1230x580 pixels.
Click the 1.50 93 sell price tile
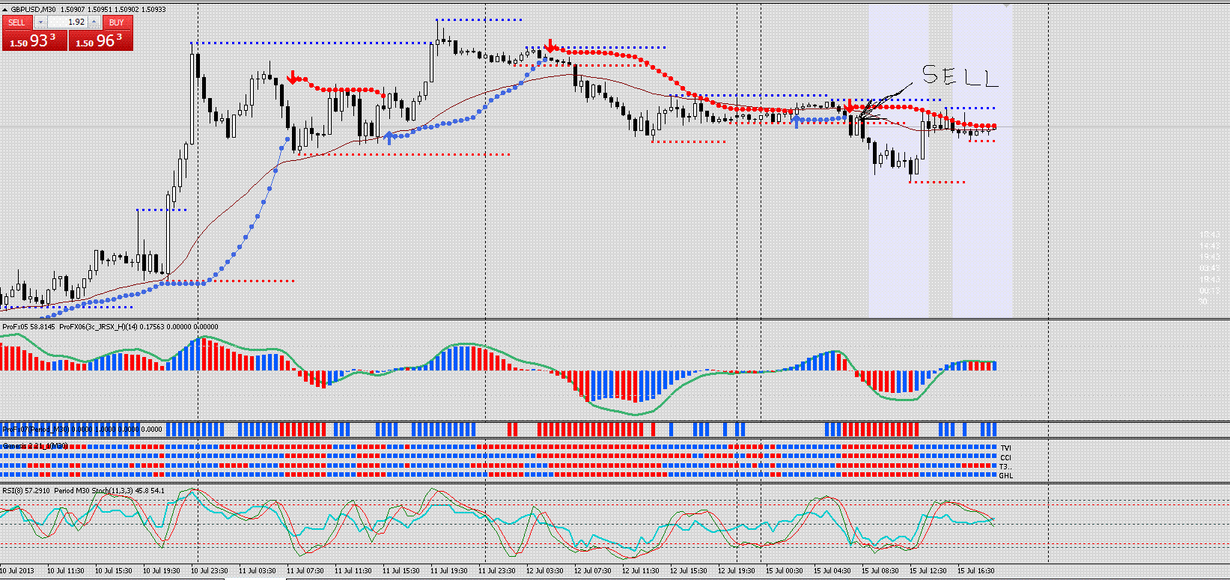point(34,41)
